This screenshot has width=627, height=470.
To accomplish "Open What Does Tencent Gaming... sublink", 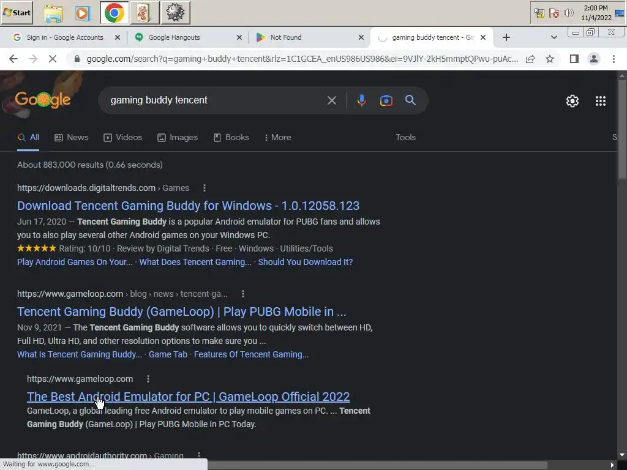I will 195,262.
